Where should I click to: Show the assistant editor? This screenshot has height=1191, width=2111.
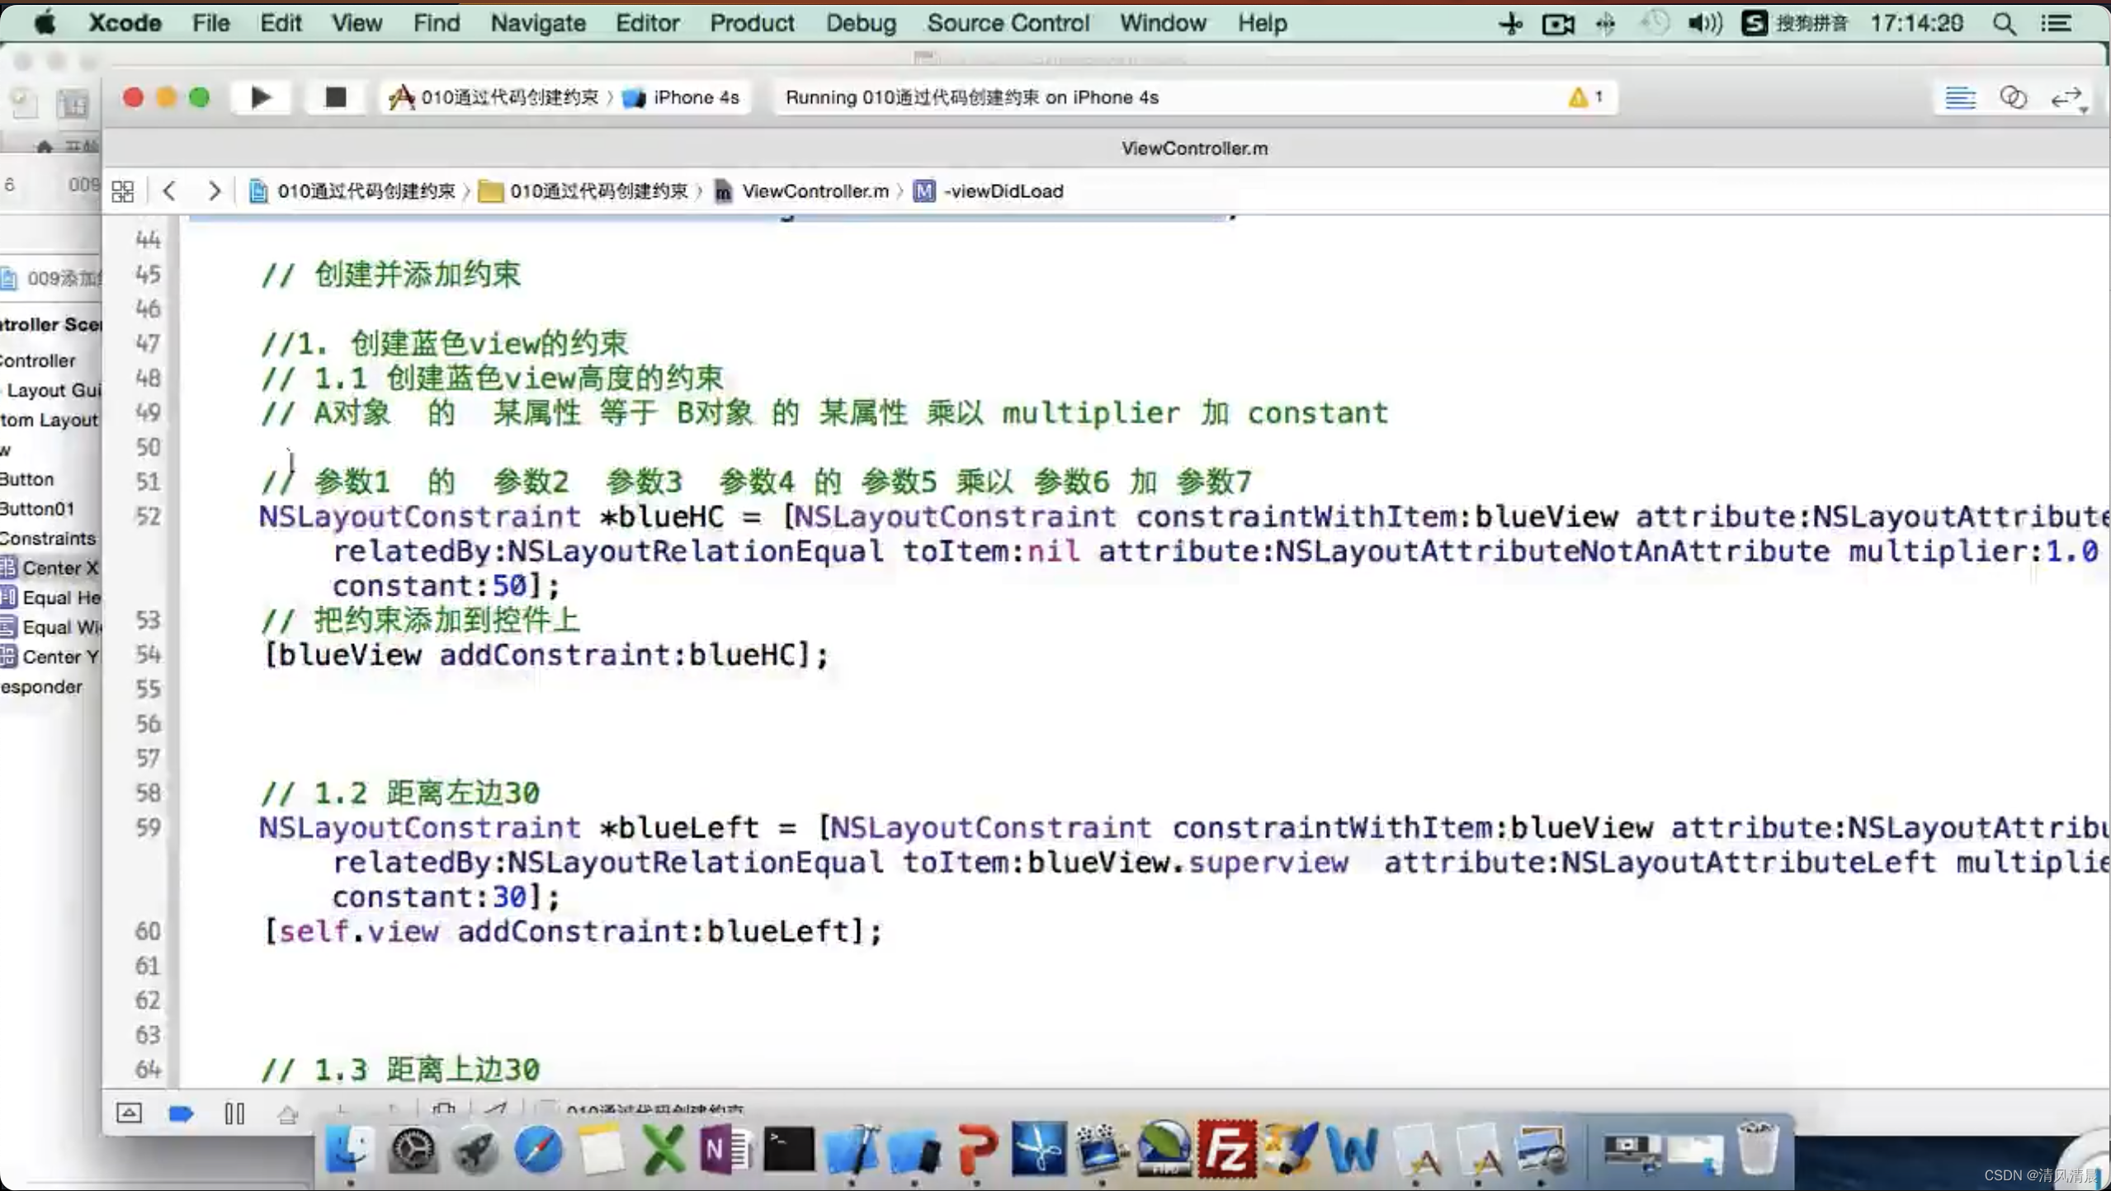pos(2013,97)
